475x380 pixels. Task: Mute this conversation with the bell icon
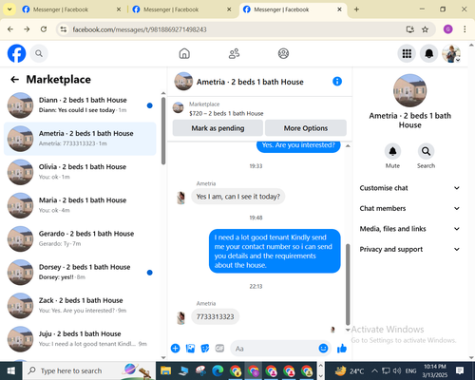pos(392,151)
